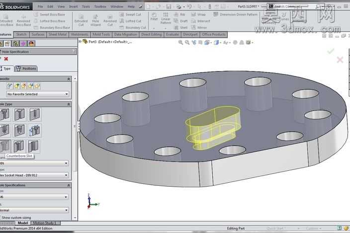This screenshot has width=350, height=233.
Task: Open the hole Standard dropdown
Action: 34,163
